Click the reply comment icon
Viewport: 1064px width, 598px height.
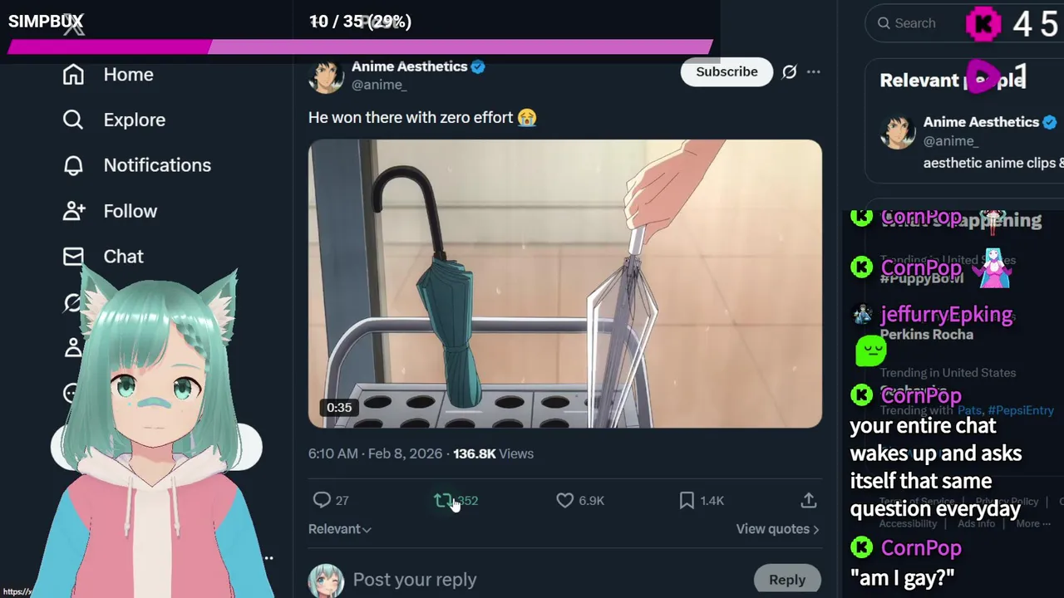tap(322, 500)
